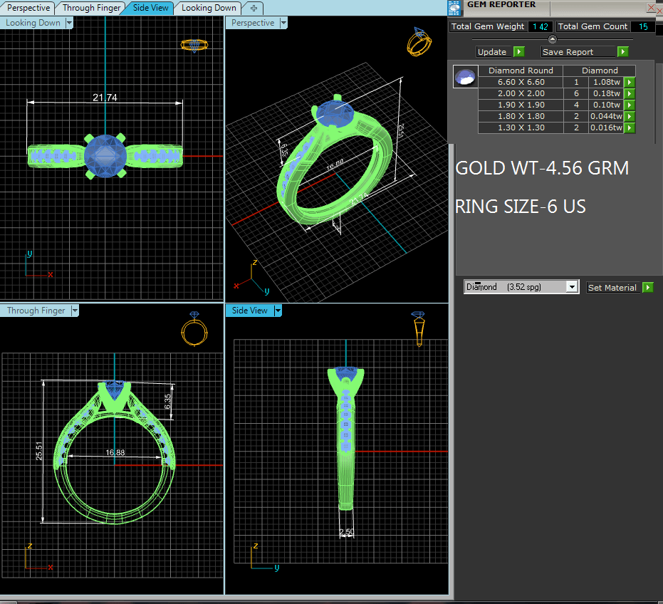Add a new viewport tab with plus
The height and width of the screenshot is (604, 663).
click(254, 8)
